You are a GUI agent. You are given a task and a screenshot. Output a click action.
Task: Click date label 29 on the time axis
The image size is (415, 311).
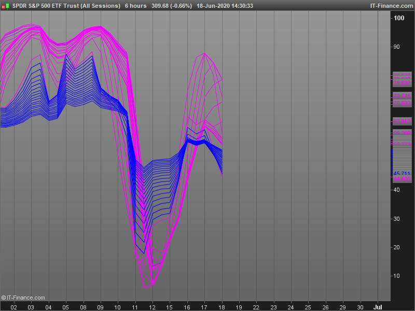click(x=343, y=307)
